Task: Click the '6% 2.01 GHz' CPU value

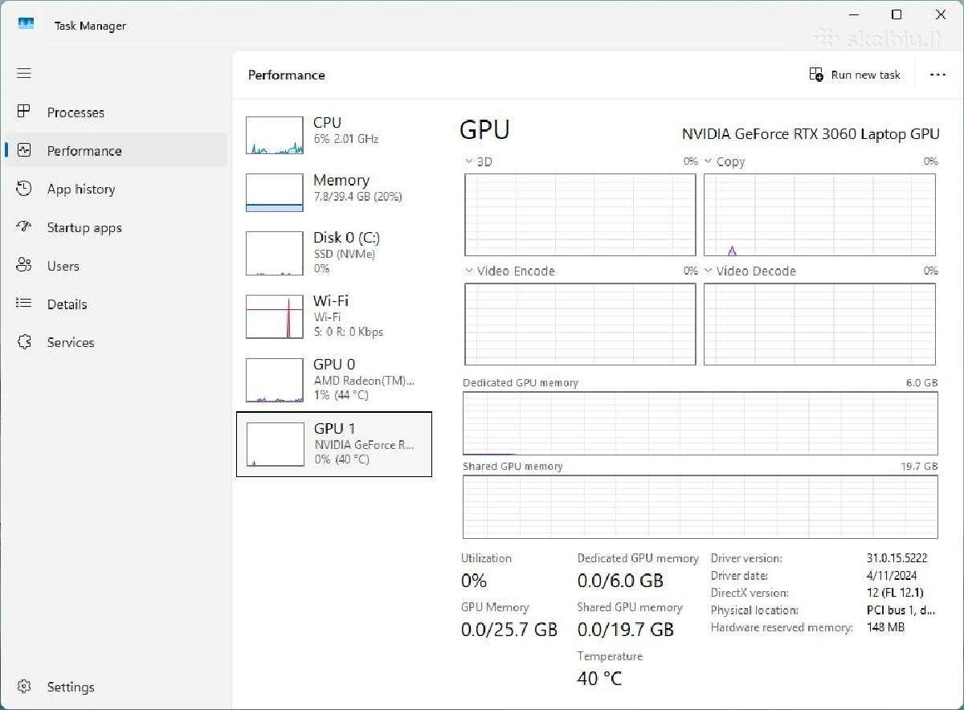Action: [345, 139]
